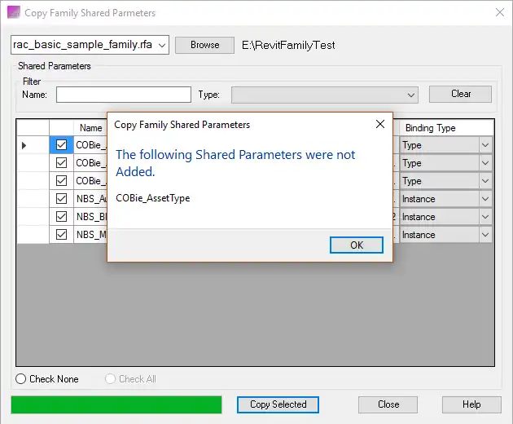Select the Check All radio button
The height and width of the screenshot is (424, 513).
(x=111, y=379)
